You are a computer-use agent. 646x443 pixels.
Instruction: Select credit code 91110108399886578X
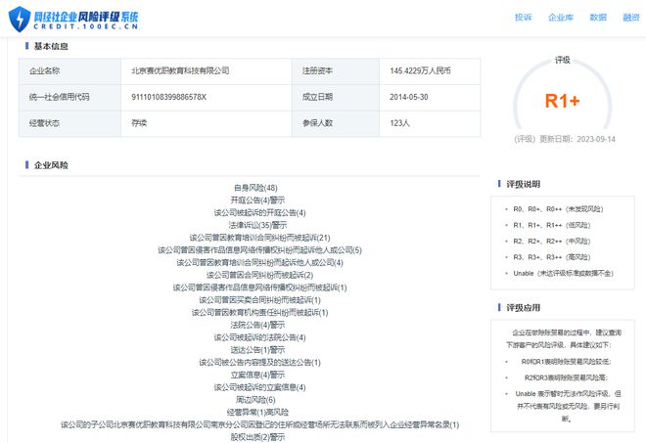pos(168,97)
